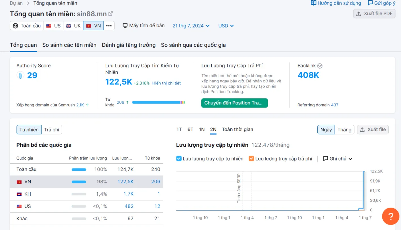Click the Dự án breadcrumb link
The width and height of the screenshot is (401, 230).
click(x=17, y=3)
